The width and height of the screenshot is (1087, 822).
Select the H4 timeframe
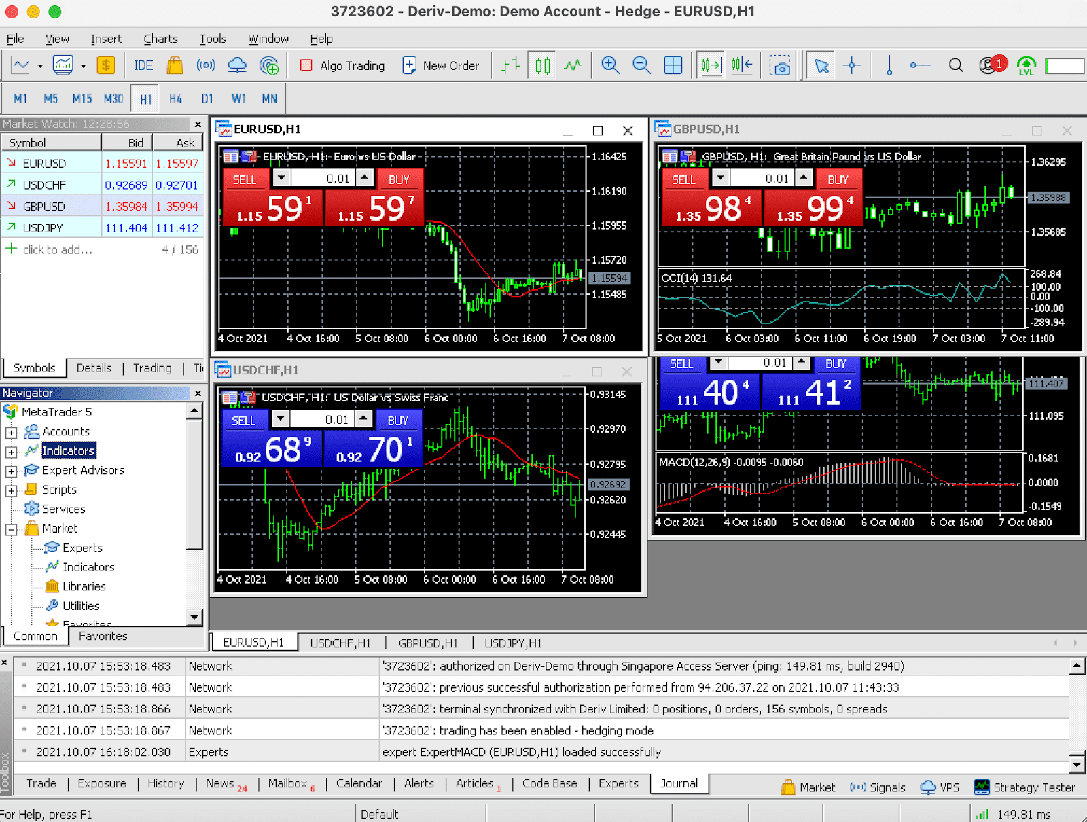coord(175,99)
